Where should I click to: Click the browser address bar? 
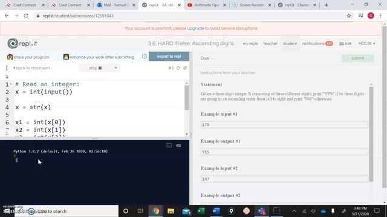point(190,16)
